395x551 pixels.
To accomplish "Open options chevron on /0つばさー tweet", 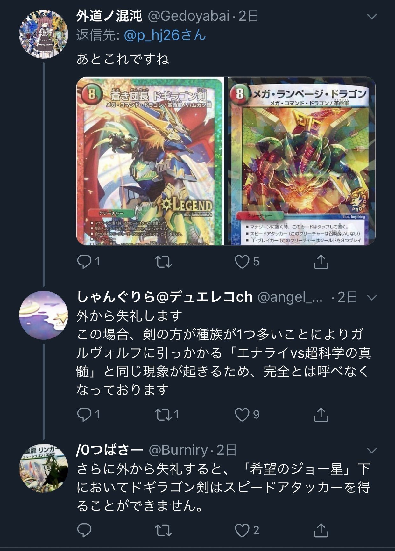I will point(372,450).
